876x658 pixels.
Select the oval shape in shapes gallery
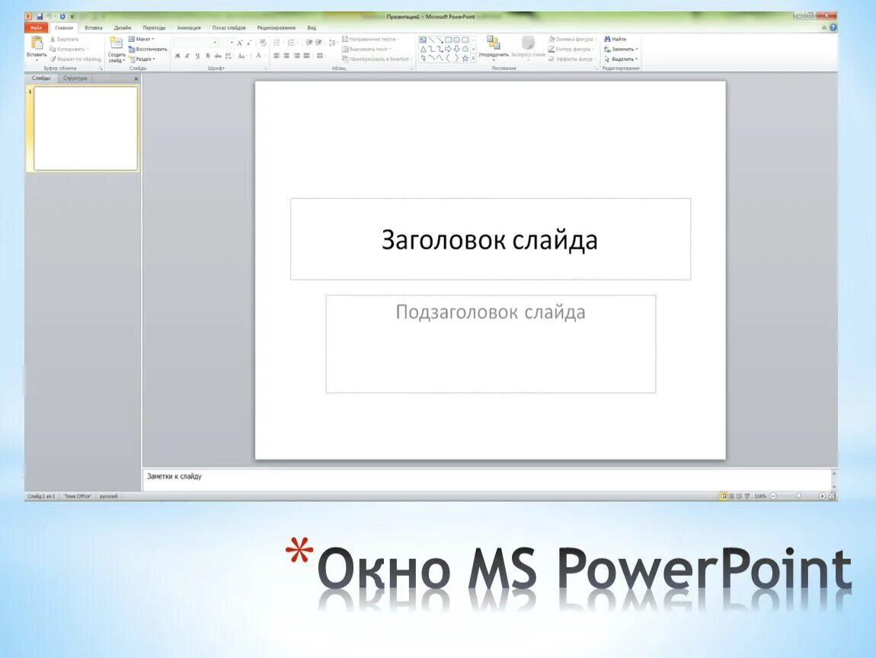pos(456,40)
